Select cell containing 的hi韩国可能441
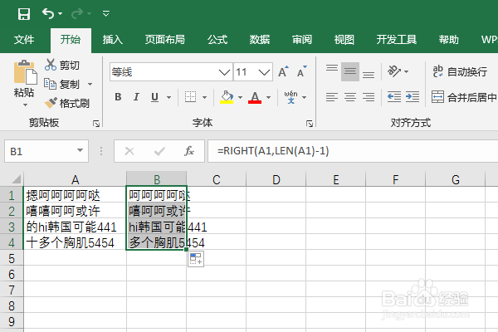 [75, 227]
